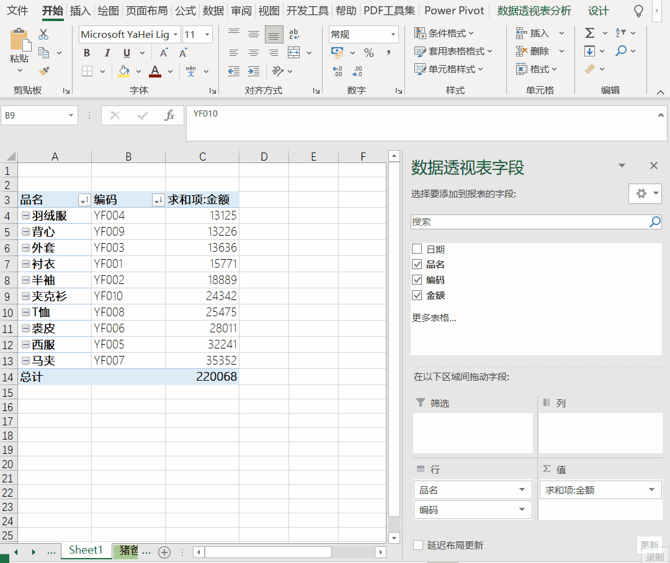Open 套用表格格式 table format button

tap(453, 51)
